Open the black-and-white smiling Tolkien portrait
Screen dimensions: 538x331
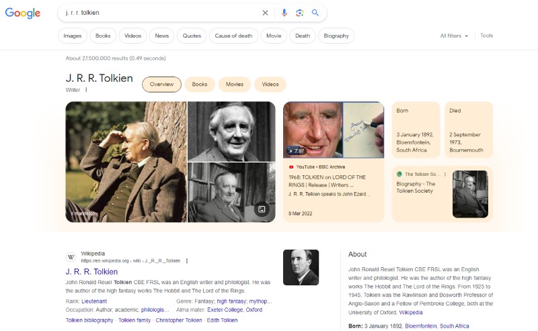point(231,132)
